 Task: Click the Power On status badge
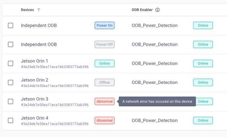coord(104,25)
